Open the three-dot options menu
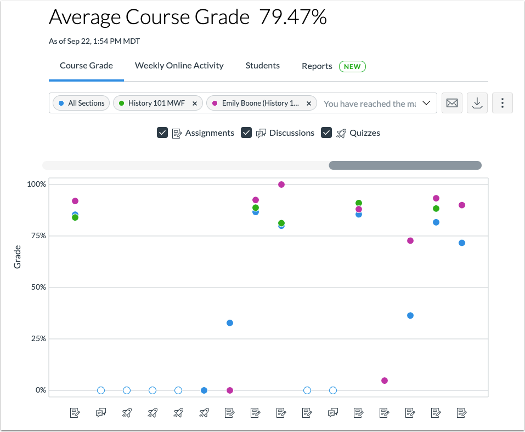Viewport: 525px width, 432px height. tap(502, 103)
